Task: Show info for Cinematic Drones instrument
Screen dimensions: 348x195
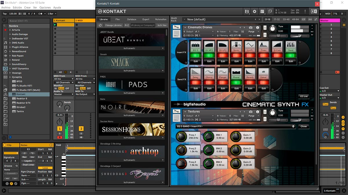Action: pos(257,27)
